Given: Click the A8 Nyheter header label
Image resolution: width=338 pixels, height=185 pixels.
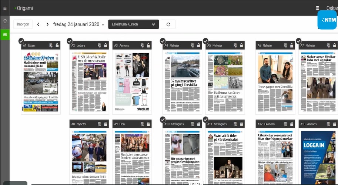Looking at the screenshot, I should tap(79, 124).
